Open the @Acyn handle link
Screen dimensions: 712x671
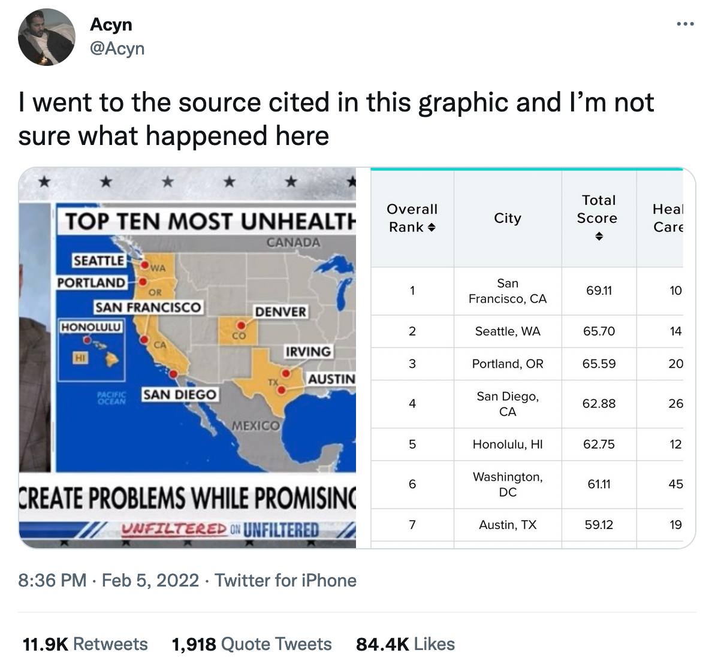coord(117,49)
